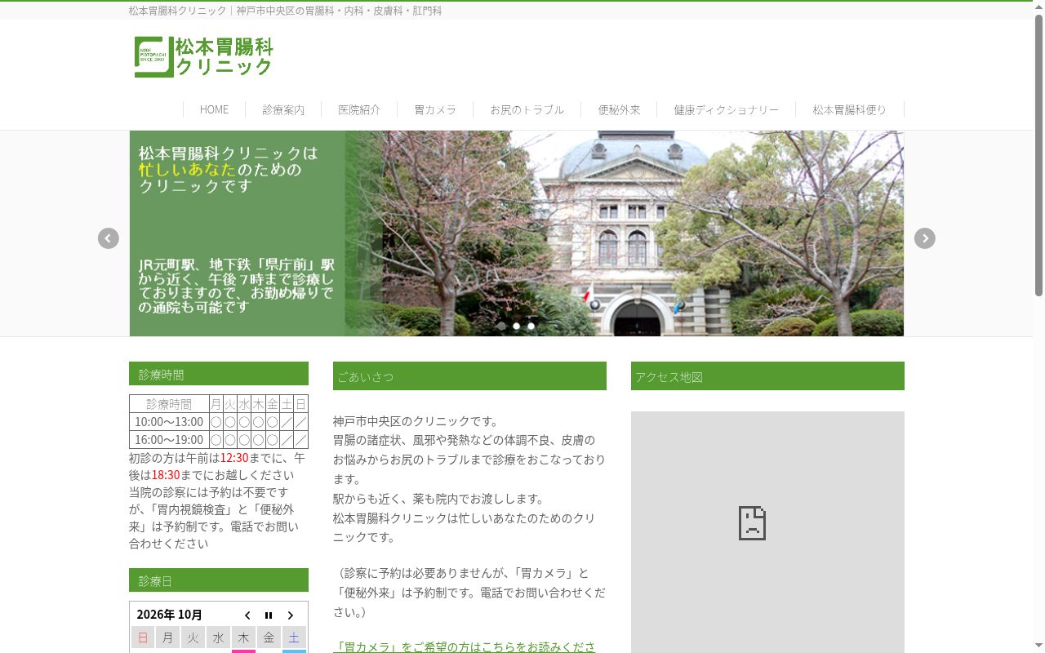
Task: Select 胃カメラ in the navigation bar
Action: coord(435,109)
